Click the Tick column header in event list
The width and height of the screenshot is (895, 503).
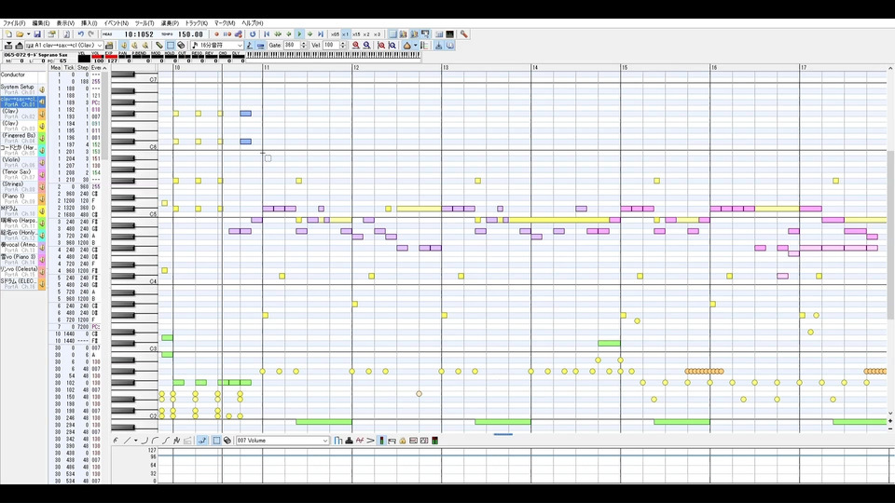point(69,67)
